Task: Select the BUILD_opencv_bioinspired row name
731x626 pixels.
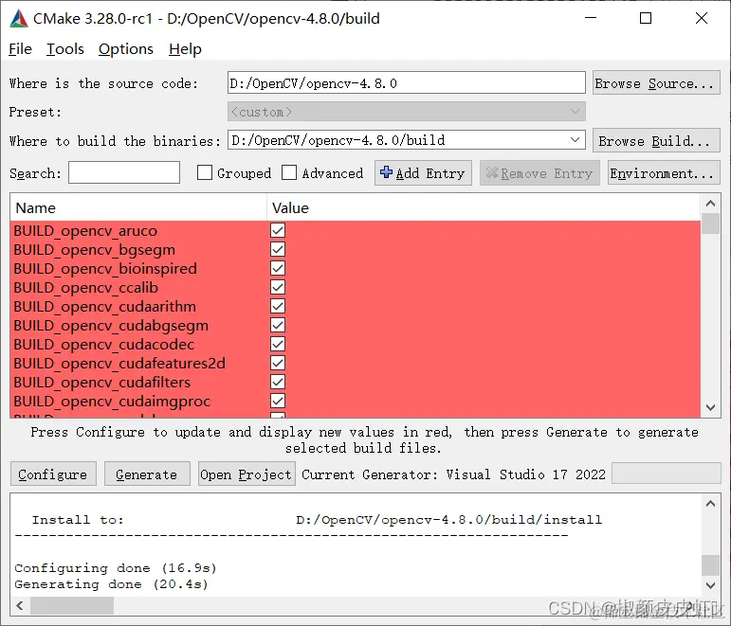Action: 105,269
